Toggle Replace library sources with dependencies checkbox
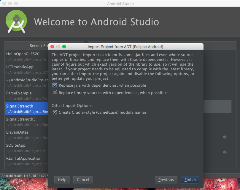The image size is (240, 190). tap(55, 93)
